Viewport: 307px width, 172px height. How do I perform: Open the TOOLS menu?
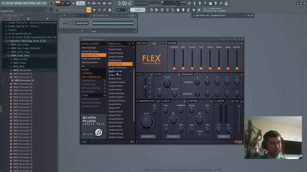[x=39, y=3]
